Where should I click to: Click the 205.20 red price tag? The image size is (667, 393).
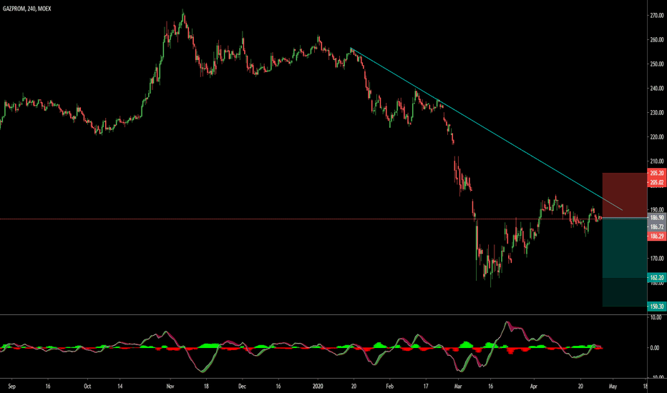[657, 173]
